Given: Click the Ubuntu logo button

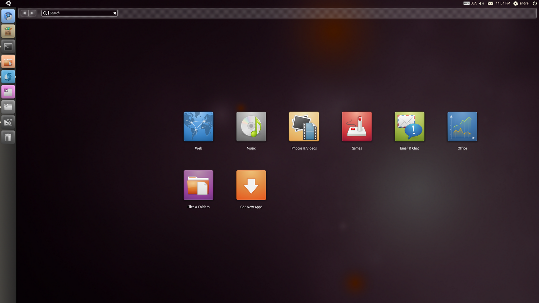Looking at the screenshot, I should (8, 3).
